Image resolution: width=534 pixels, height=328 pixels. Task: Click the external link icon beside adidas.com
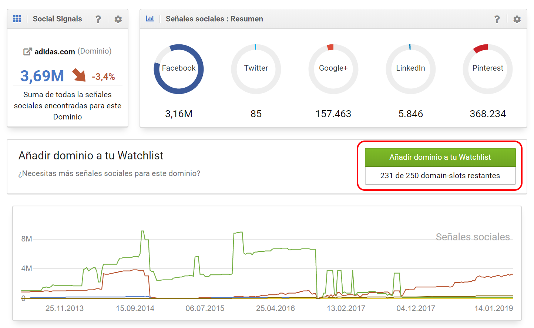point(27,52)
